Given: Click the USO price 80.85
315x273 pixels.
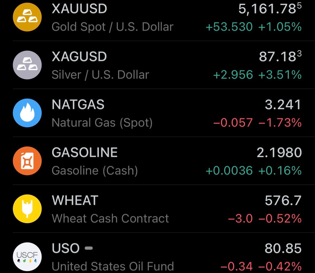Looking at the screenshot, I should (283, 248).
